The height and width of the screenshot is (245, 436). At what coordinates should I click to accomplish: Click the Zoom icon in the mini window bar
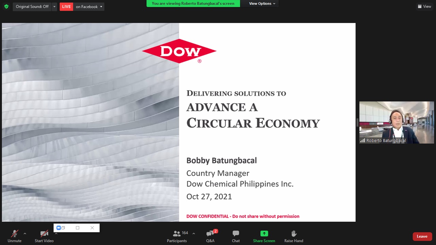[59, 228]
